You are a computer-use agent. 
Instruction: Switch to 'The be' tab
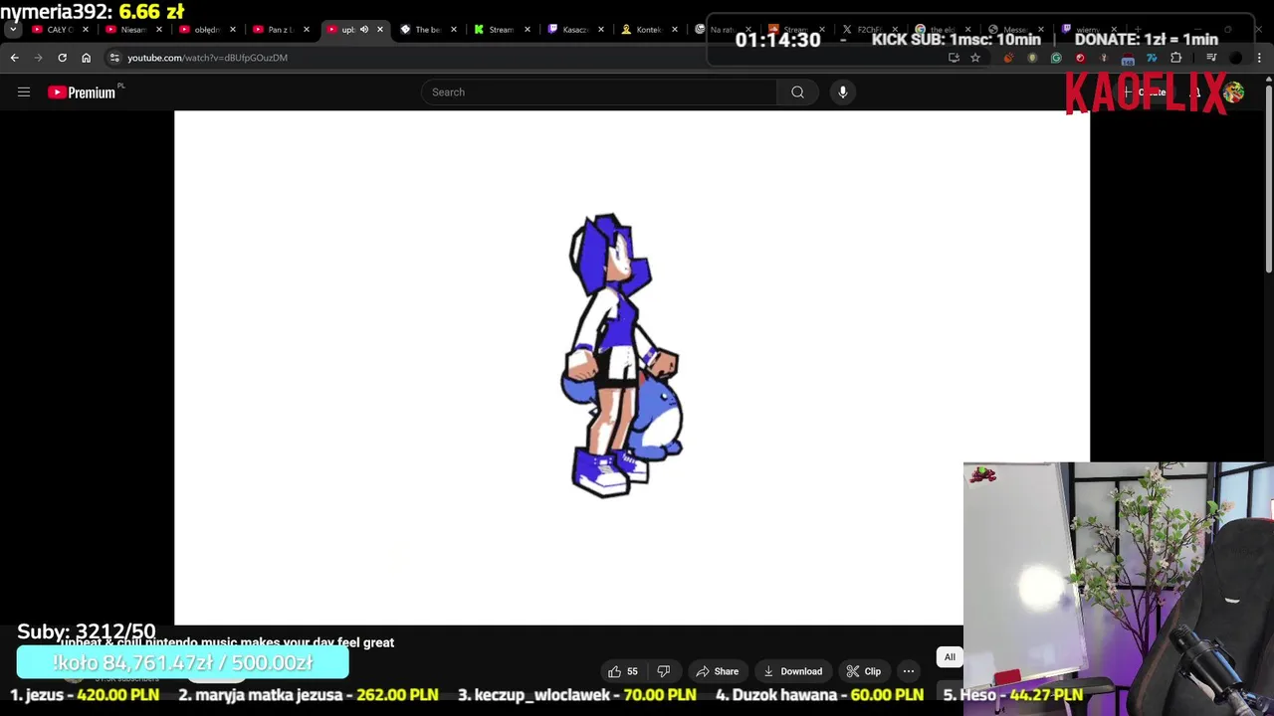coord(427,30)
